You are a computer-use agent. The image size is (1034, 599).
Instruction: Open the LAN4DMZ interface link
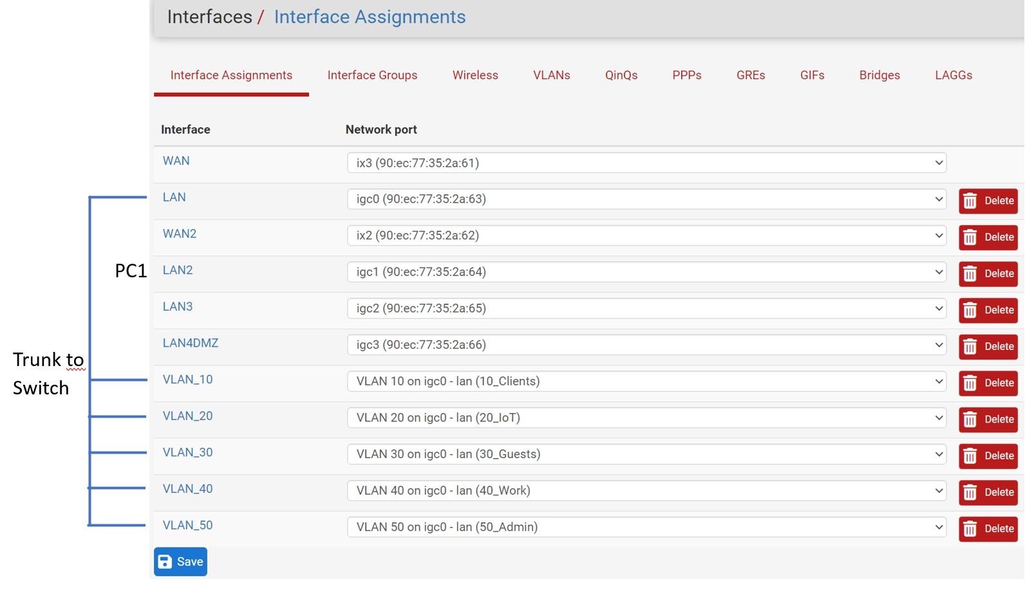[191, 343]
